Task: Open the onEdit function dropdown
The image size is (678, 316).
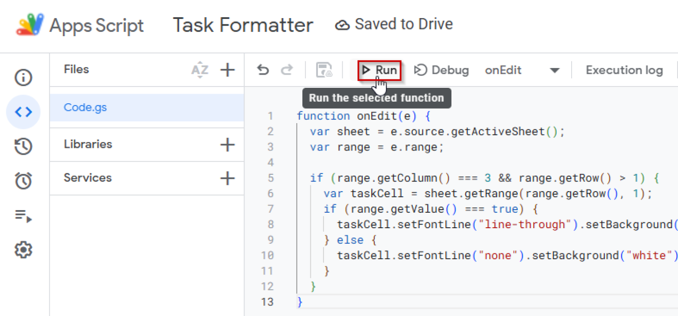Action: tap(554, 71)
